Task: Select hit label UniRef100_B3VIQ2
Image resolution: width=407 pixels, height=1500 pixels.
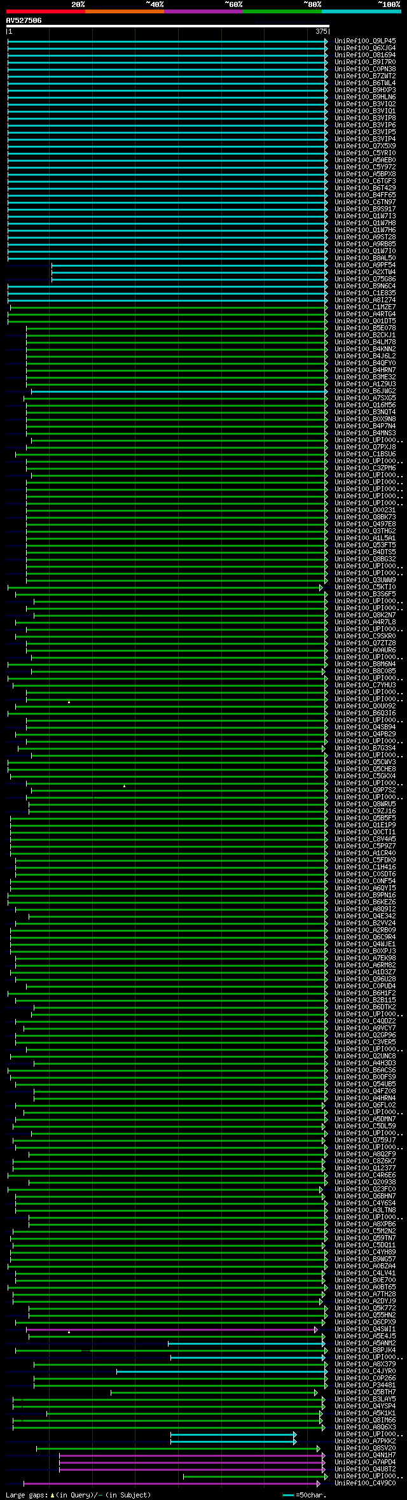Action: point(365,104)
